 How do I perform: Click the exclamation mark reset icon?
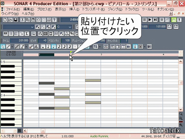tap(179, 20)
